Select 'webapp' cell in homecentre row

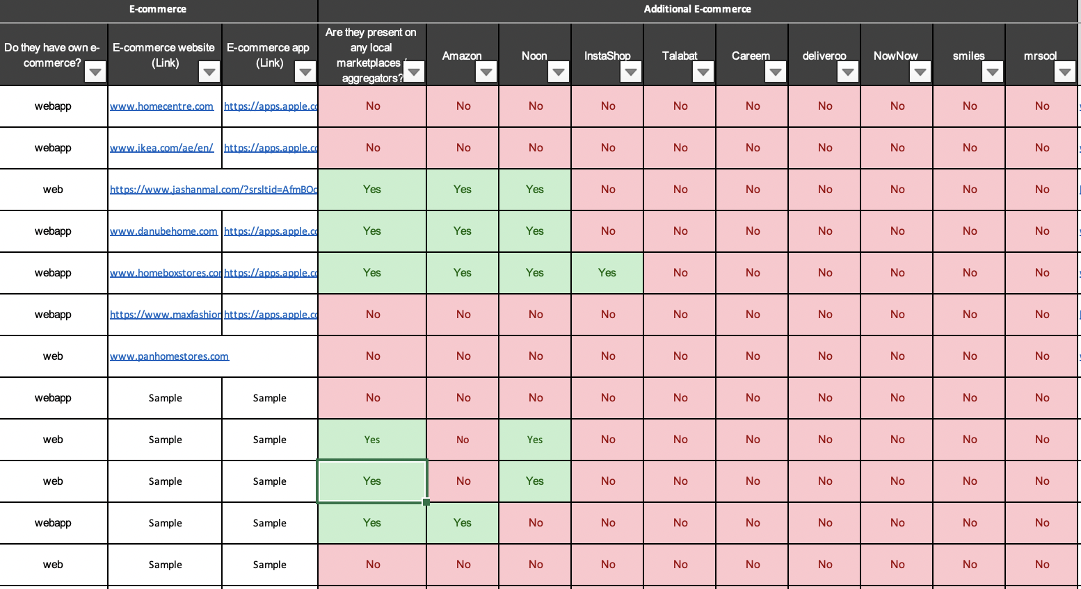click(x=54, y=106)
